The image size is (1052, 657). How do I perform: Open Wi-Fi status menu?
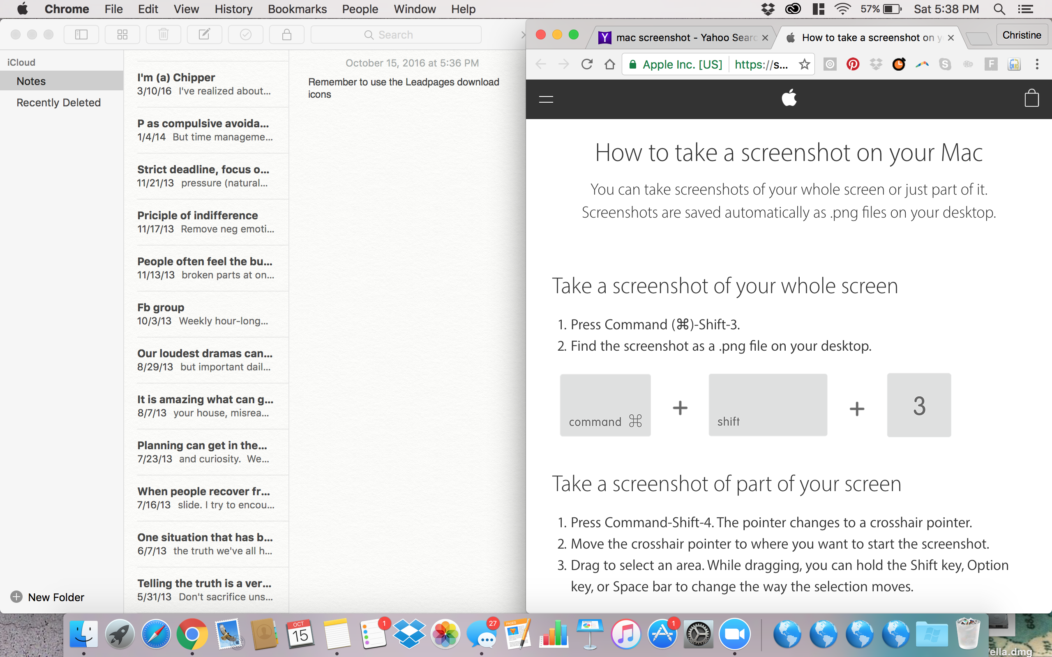842,9
